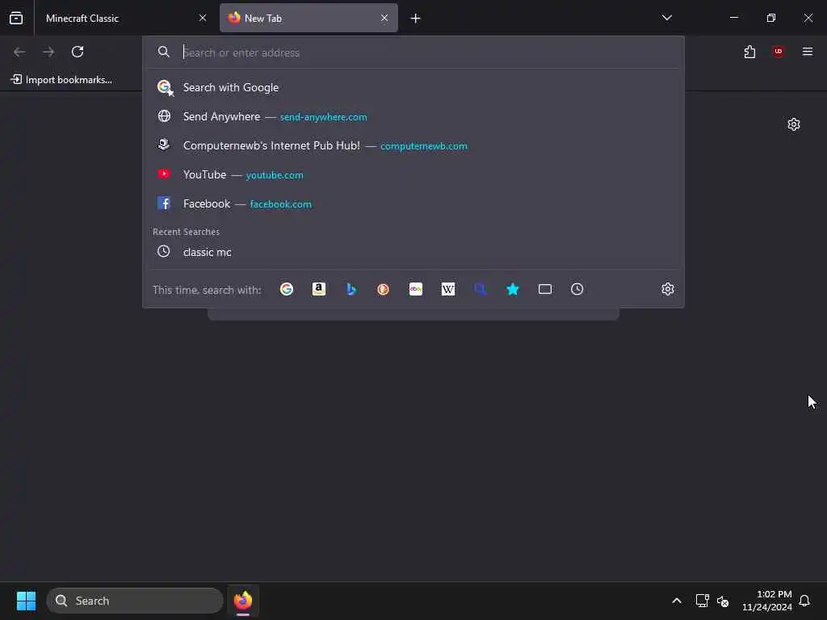The width and height of the screenshot is (827, 620).
Task: Click the computernewb.com link text
Action: coord(424,146)
